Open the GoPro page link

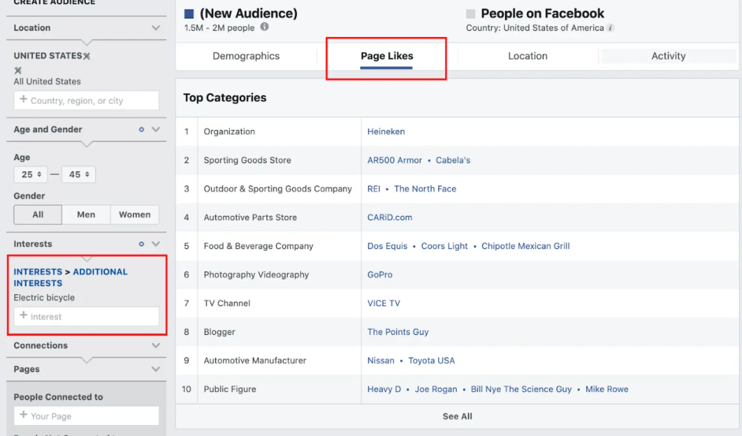tap(380, 275)
